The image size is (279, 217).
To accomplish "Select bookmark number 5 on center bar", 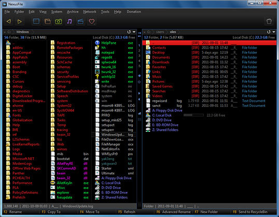I will tap(139, 66).
